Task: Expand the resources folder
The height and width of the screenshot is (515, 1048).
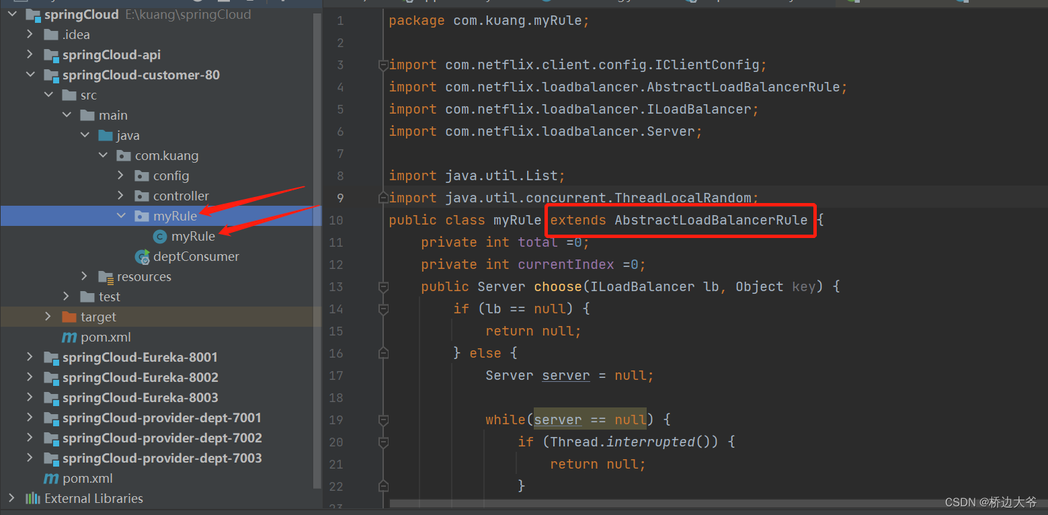Action: click(x=84, y=276)
